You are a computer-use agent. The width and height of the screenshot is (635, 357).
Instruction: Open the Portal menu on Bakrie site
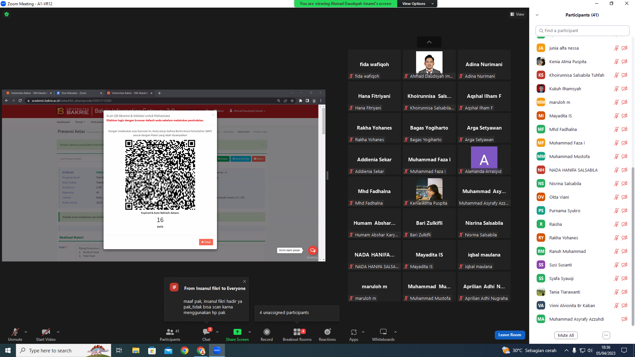coord(80,122)
